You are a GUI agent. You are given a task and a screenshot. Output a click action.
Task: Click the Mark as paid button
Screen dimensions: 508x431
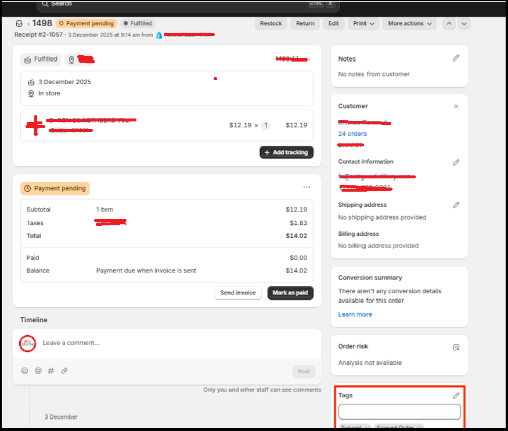290,293
